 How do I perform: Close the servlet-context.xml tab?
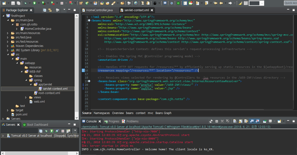(152, 10)
